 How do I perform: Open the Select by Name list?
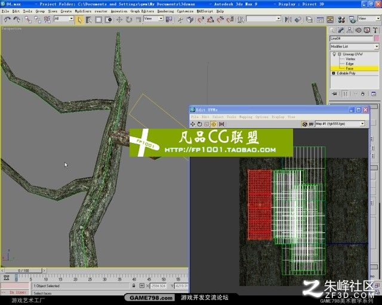tap(89, 20)
